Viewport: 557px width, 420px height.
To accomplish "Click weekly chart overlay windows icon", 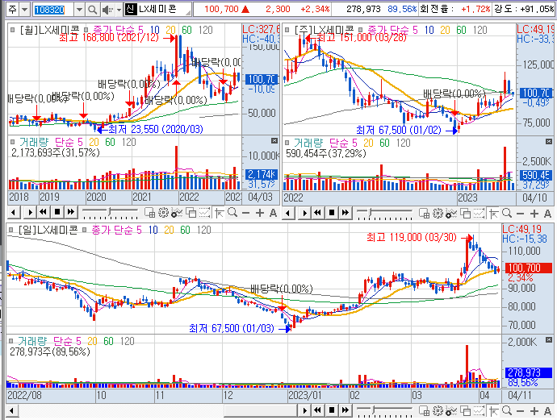I will [x=465, y=213].
